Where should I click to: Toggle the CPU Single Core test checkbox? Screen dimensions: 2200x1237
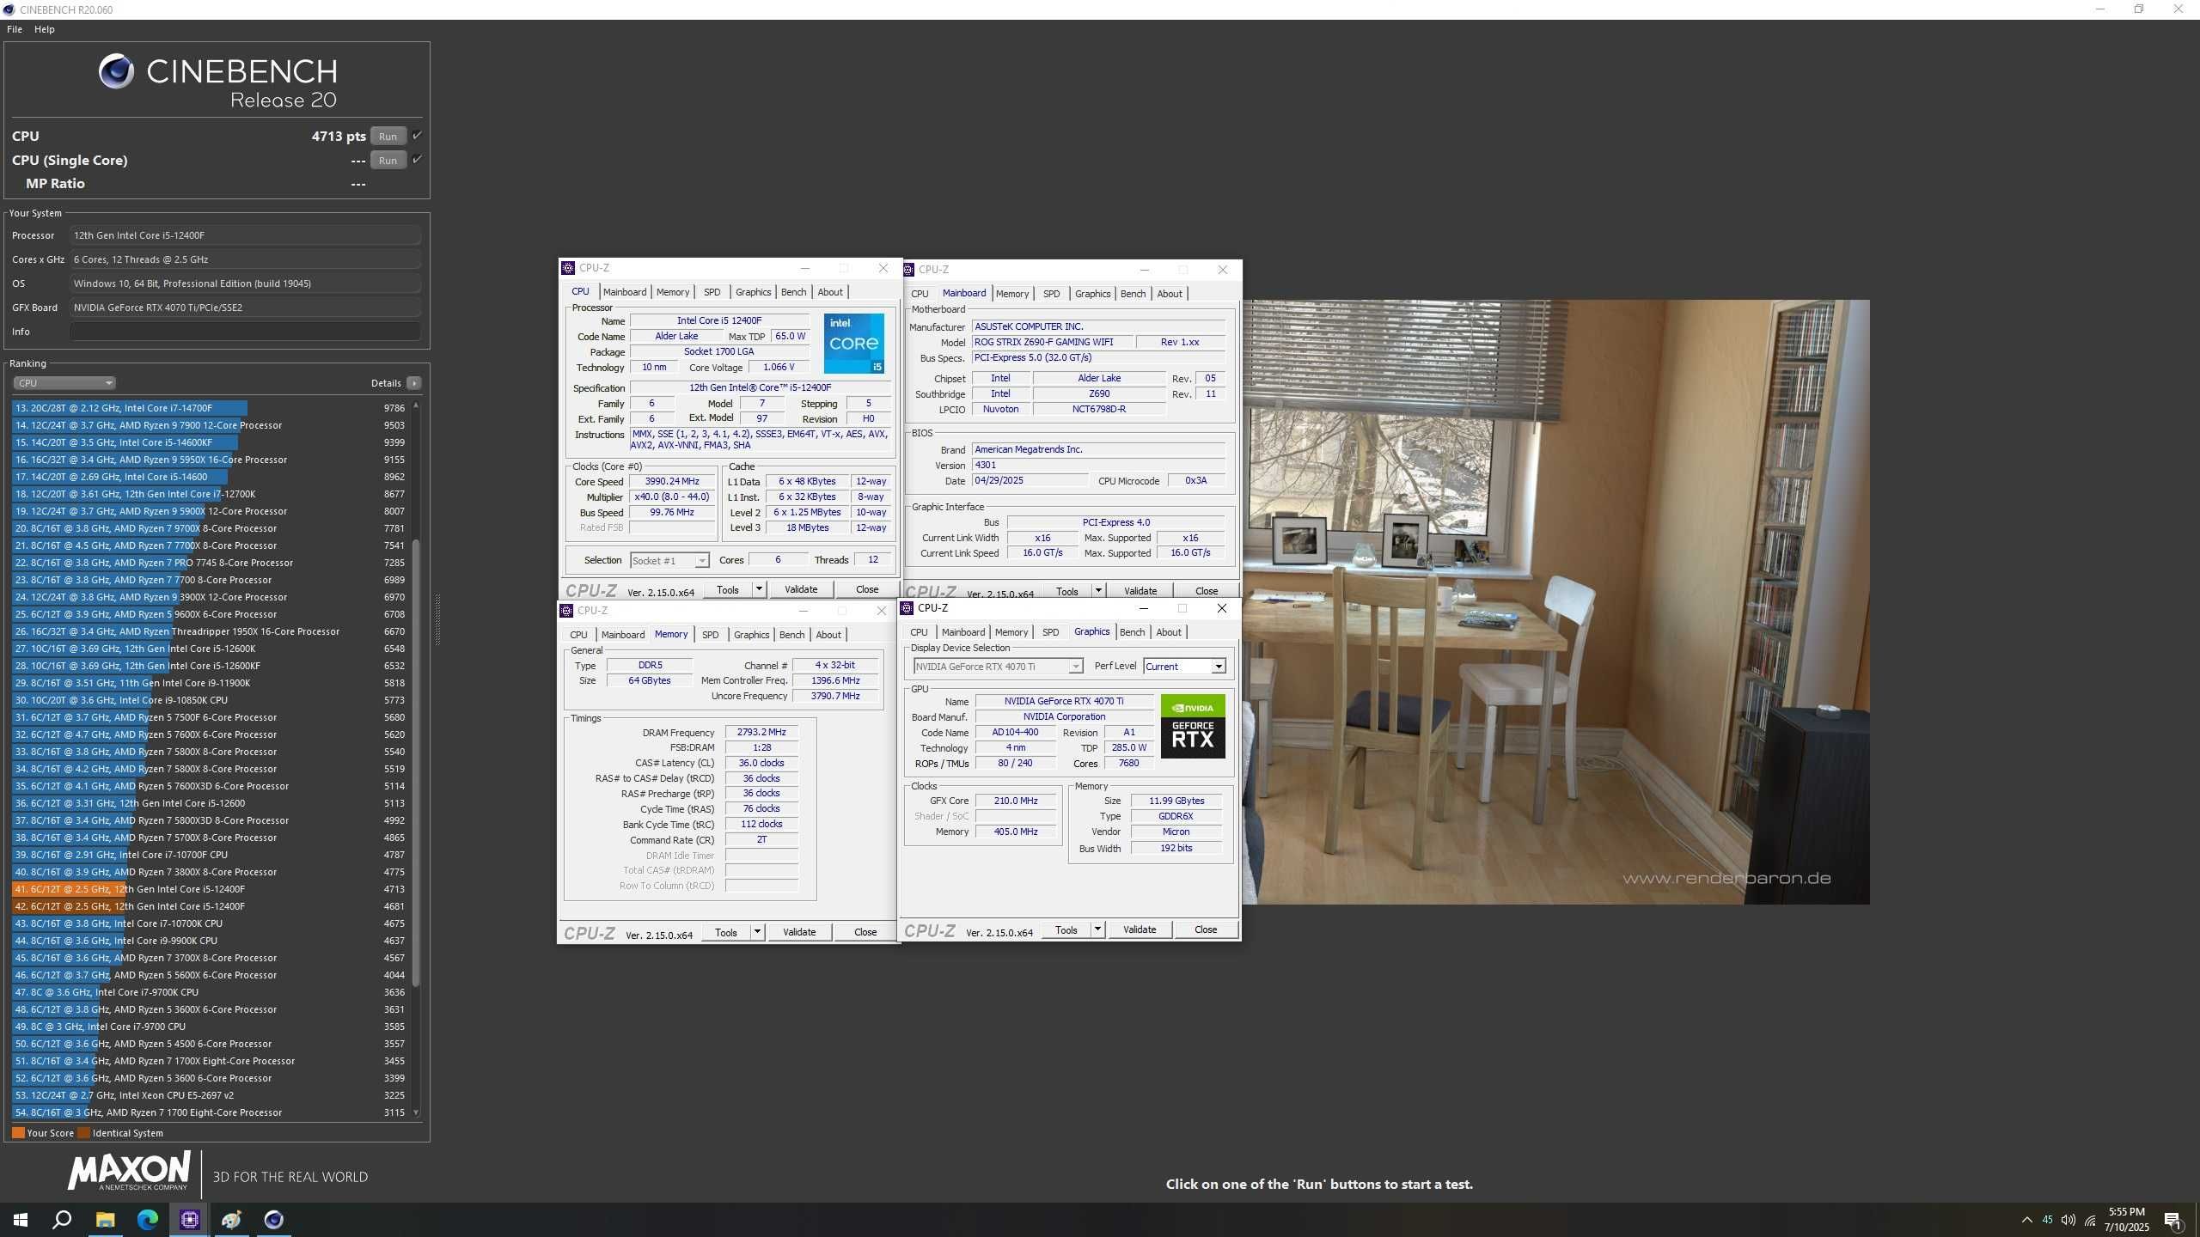(x=417, y=160)
